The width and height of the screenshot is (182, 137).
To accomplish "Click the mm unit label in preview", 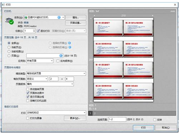I will (173, 11).
